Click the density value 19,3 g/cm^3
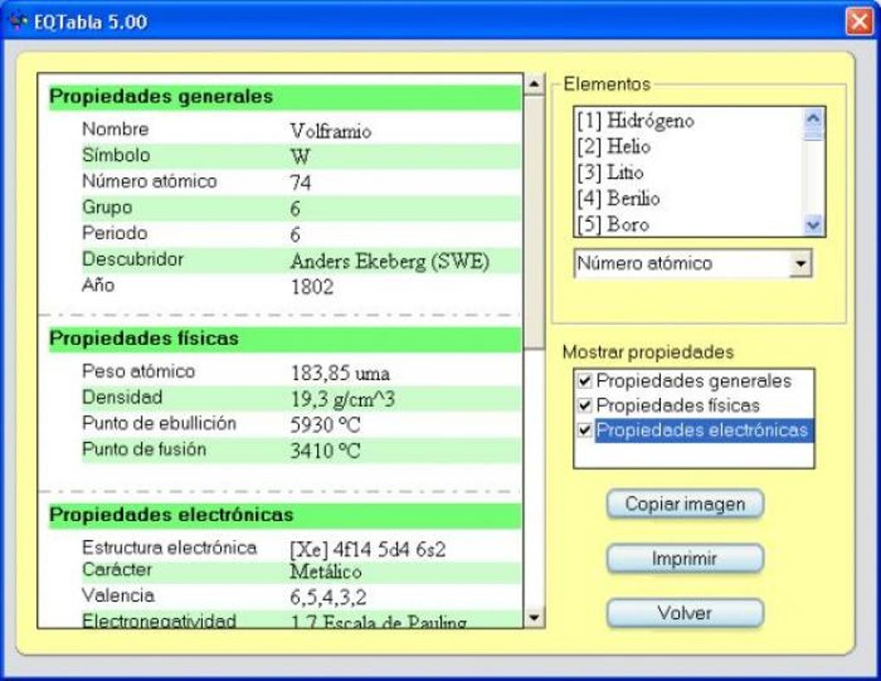881x681 pixels. point(343,399)
